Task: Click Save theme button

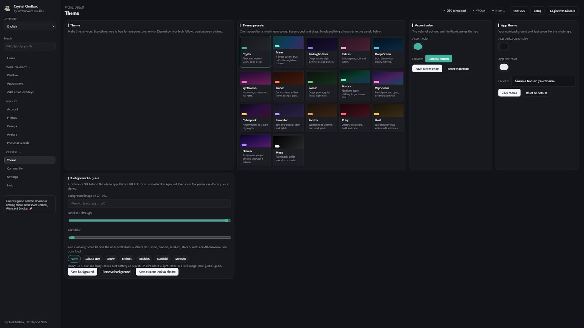Action: (509, 93)
